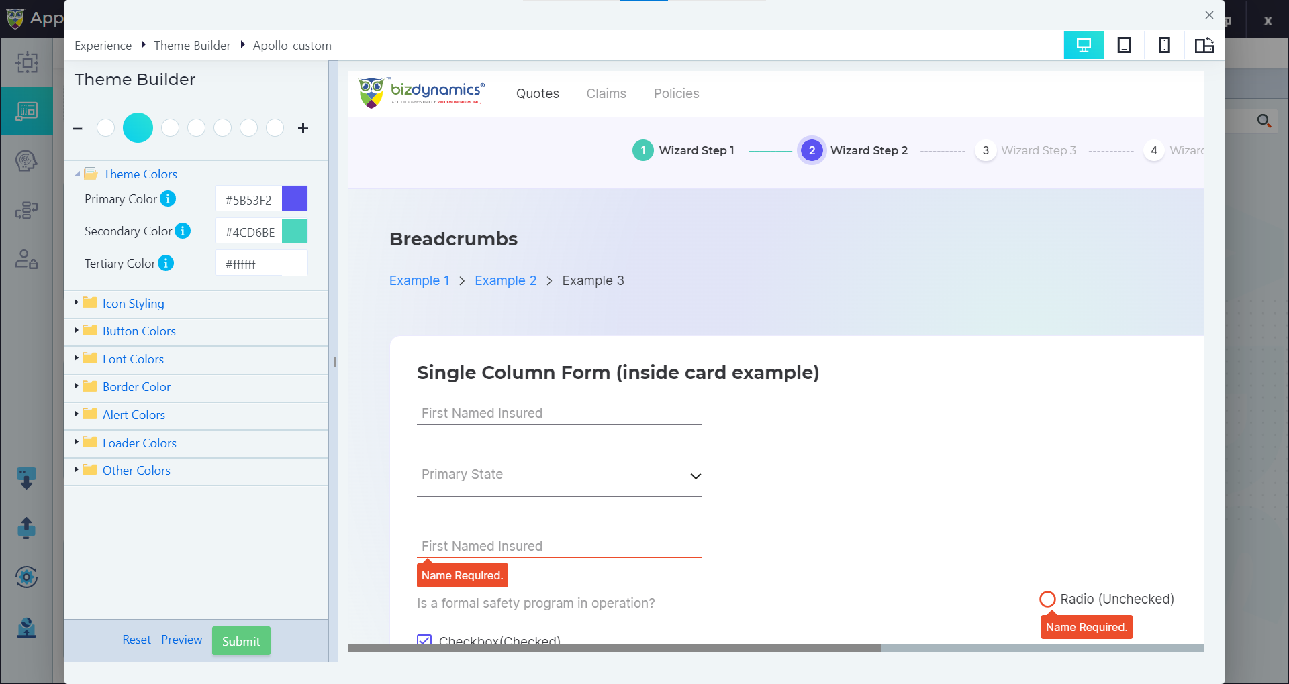Select the first theme circle
Image resolution: width=1289 pixels, height=684 pixels.
click(x=105, y=128)
